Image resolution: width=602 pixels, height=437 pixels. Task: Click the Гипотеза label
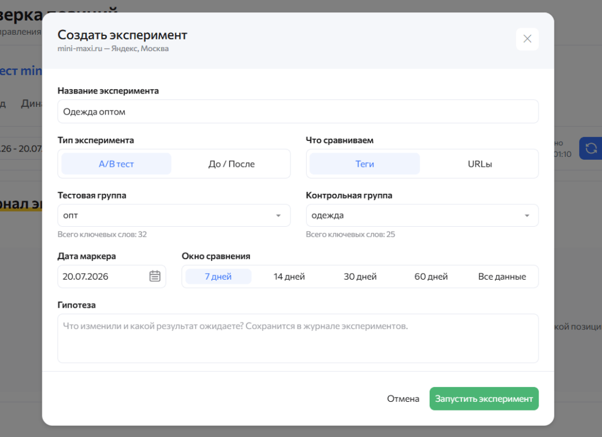(x=77, y=305)
